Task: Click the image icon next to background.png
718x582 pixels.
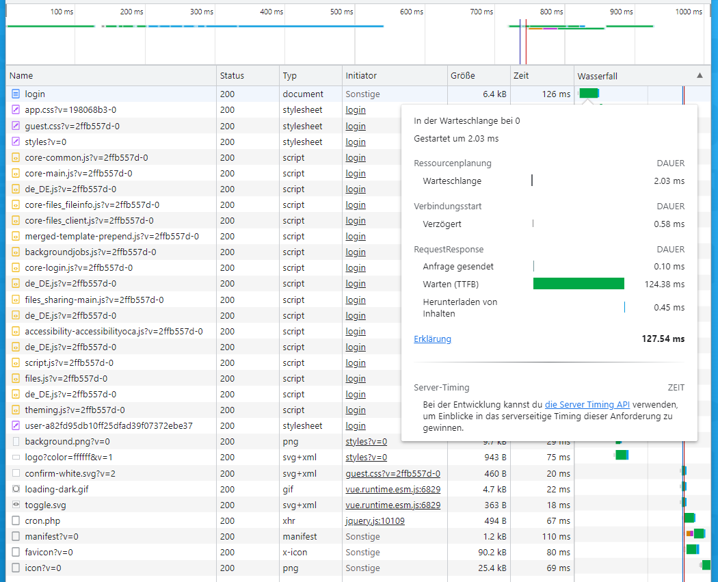Action: [x=16, y=442]
